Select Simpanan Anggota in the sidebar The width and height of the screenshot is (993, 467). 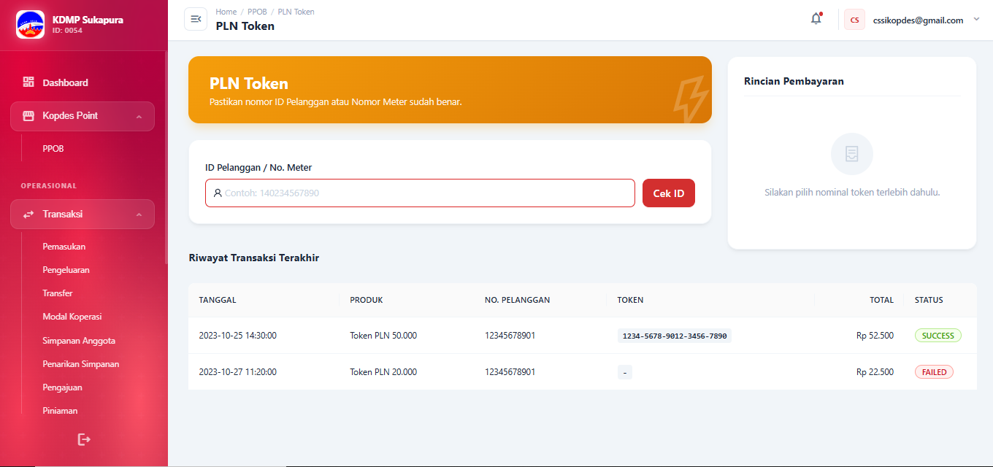point(79,341)
